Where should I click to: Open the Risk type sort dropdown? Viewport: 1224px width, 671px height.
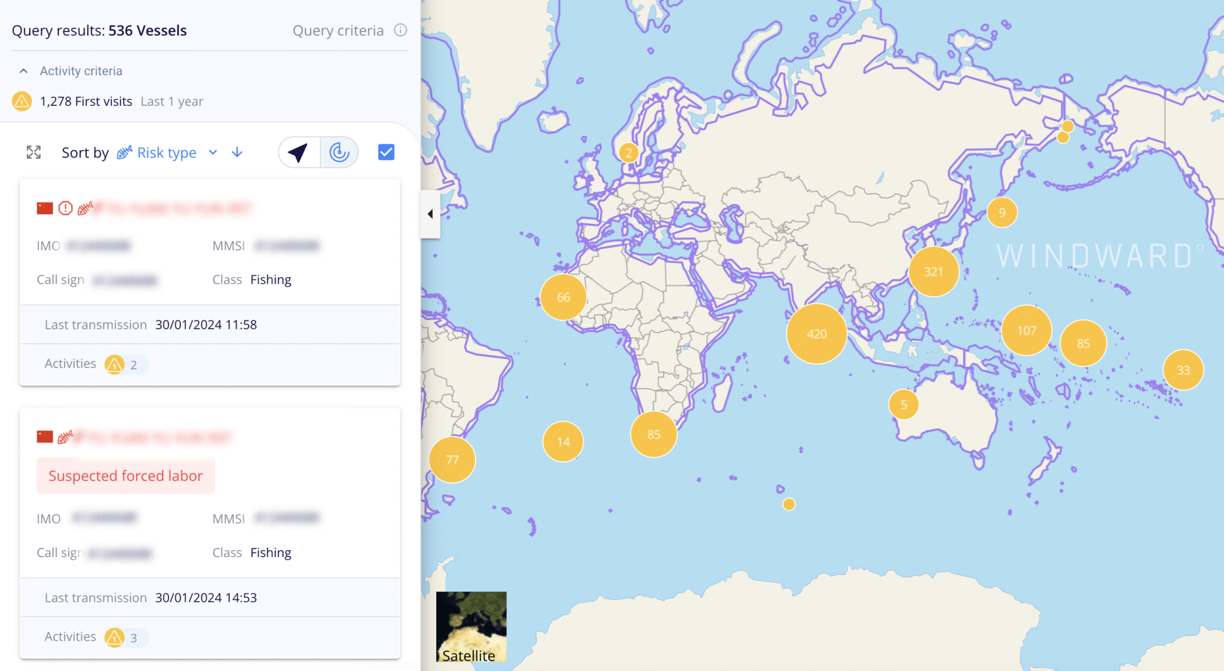[x=167, y=153]
